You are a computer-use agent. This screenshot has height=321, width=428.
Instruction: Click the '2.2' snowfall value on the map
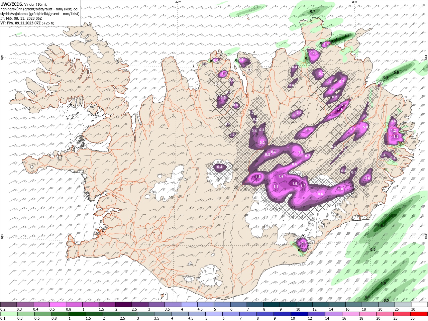pyautogui.click(x=344, y=105)
